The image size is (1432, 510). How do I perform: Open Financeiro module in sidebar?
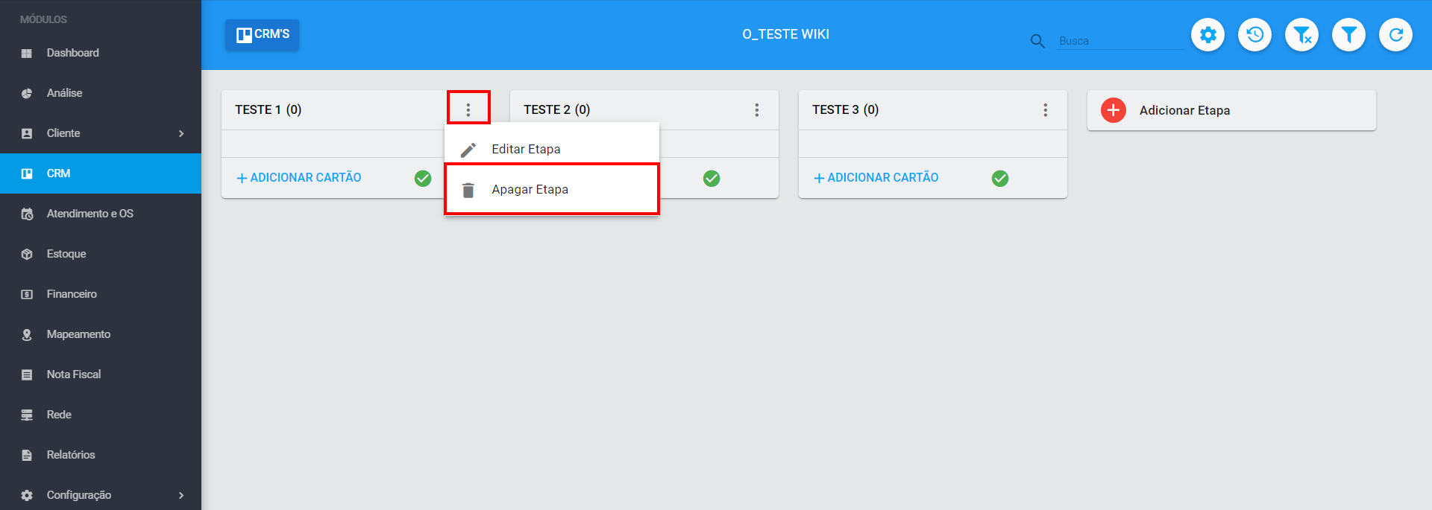click(x=101, y=294)
